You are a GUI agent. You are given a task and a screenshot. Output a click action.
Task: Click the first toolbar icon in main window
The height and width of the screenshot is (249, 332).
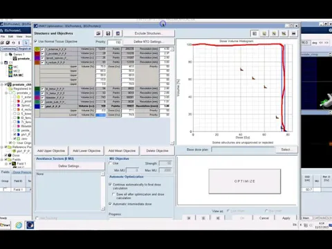(x=2, y=43)
